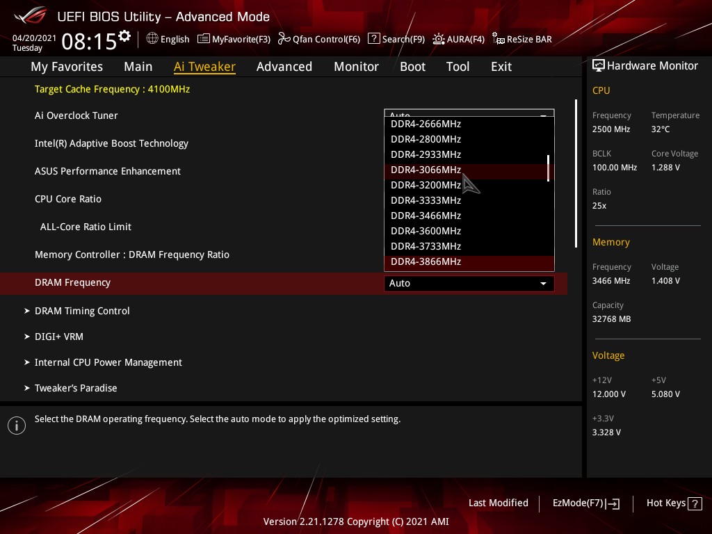The image size is (712, 534).
Task: Select Memory Controller : DRAM Frequency Ratio
Action: tap(132, 254)
